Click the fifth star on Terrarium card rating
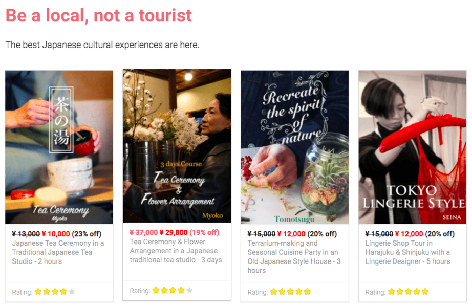 point(307,291)
